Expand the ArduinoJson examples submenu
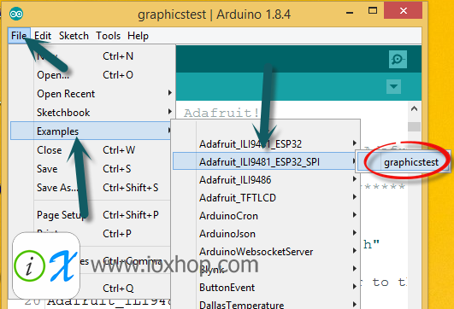Screen dimensions: 454x309 pyautogui.click(x=266, y=234)
